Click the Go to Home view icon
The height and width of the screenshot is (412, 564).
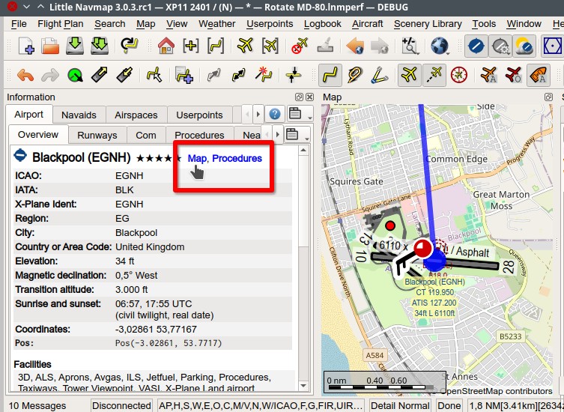pyautogui.click(x=166, y=46)
